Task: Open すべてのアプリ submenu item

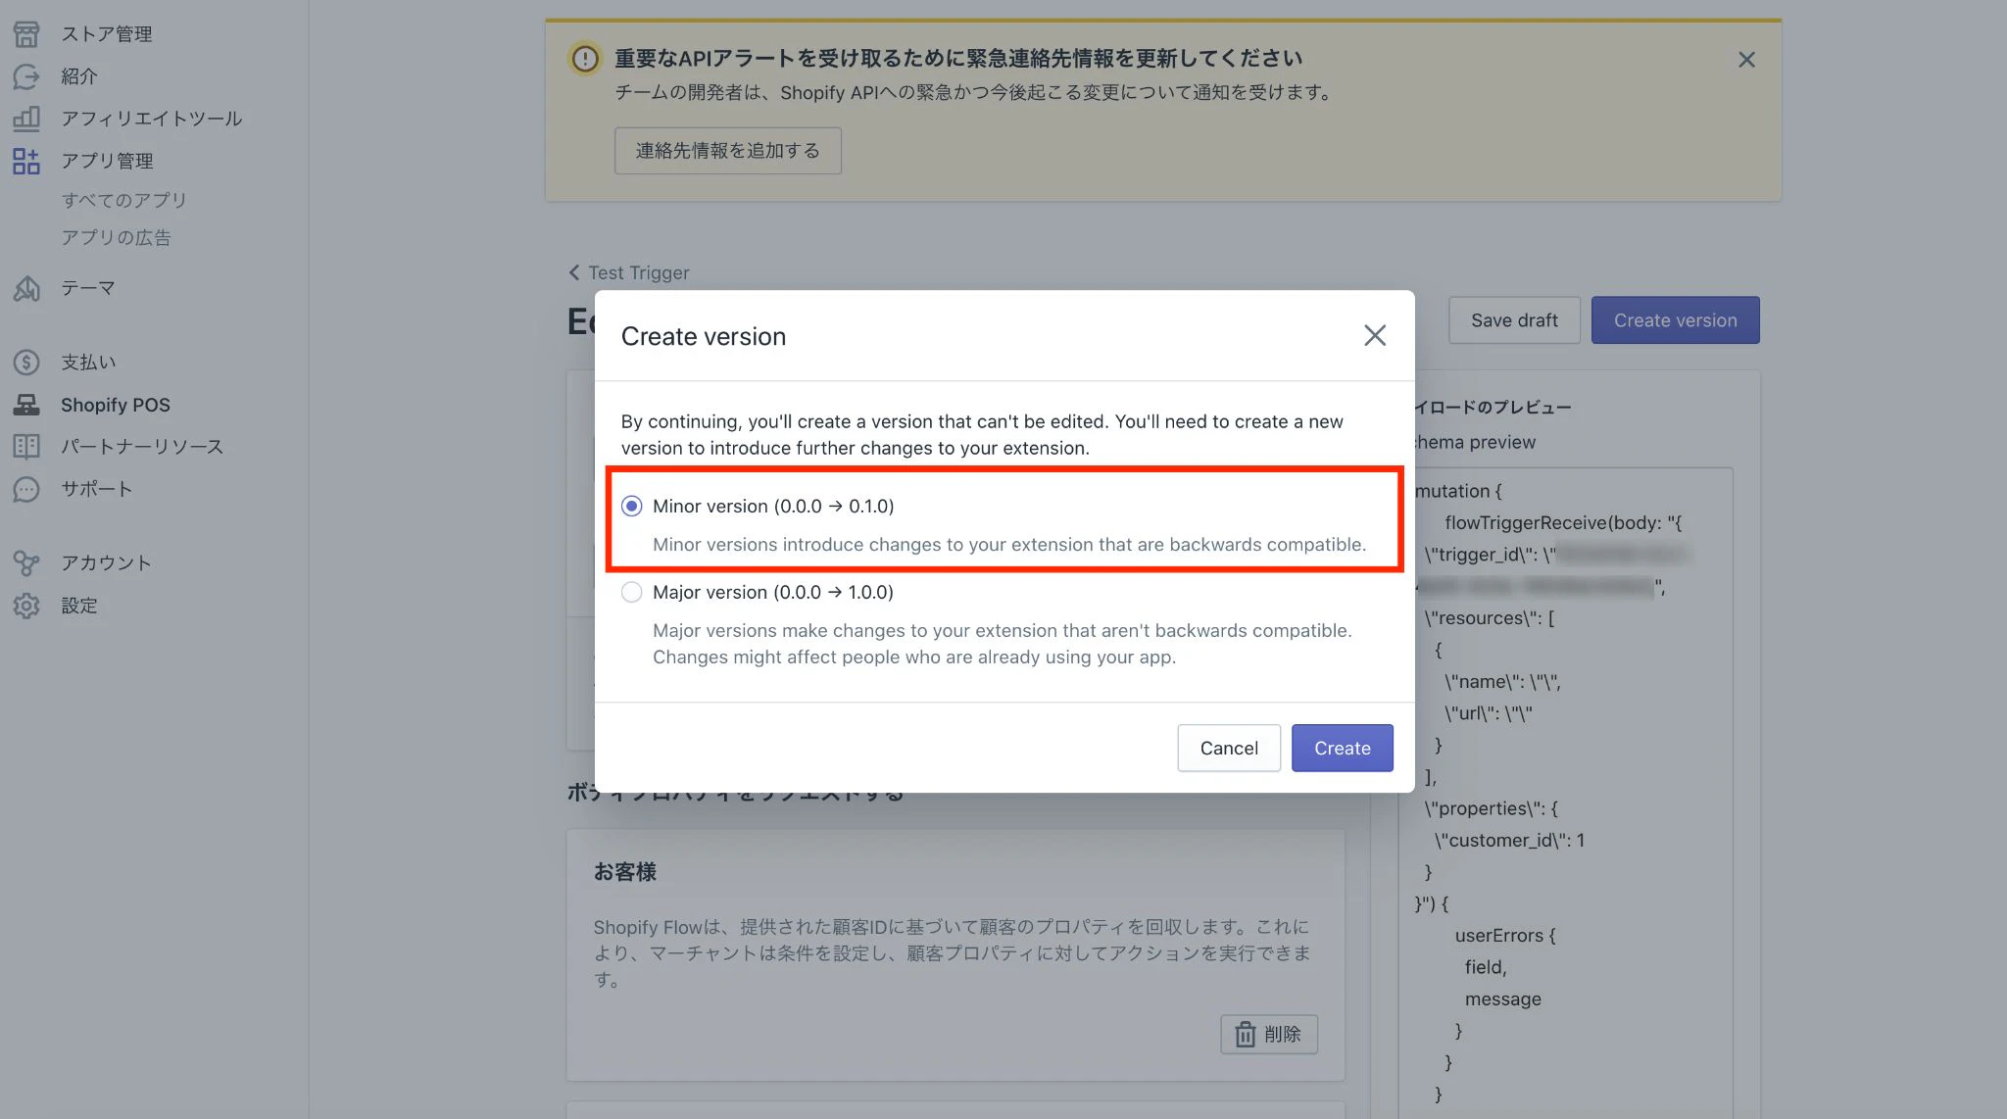Action: click(x=124, y=200)
